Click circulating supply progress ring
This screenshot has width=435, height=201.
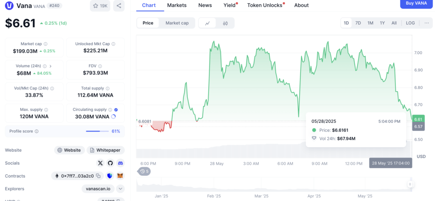click(x=113, y=116)
